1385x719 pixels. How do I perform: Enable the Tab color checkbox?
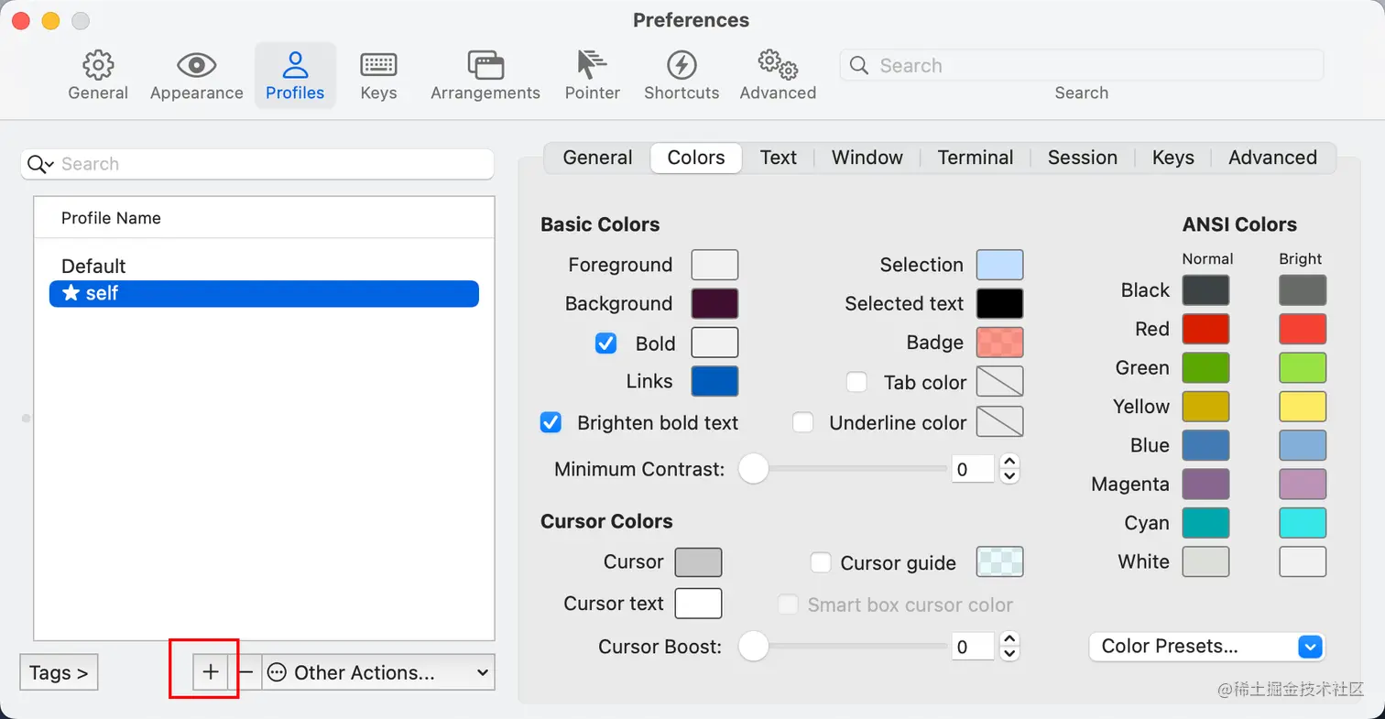[856, 382]
